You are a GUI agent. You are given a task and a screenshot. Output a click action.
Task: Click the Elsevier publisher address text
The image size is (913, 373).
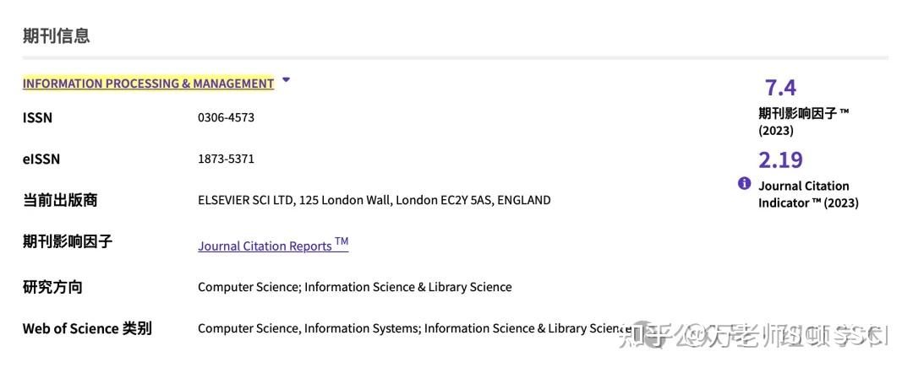pos(374,200)
